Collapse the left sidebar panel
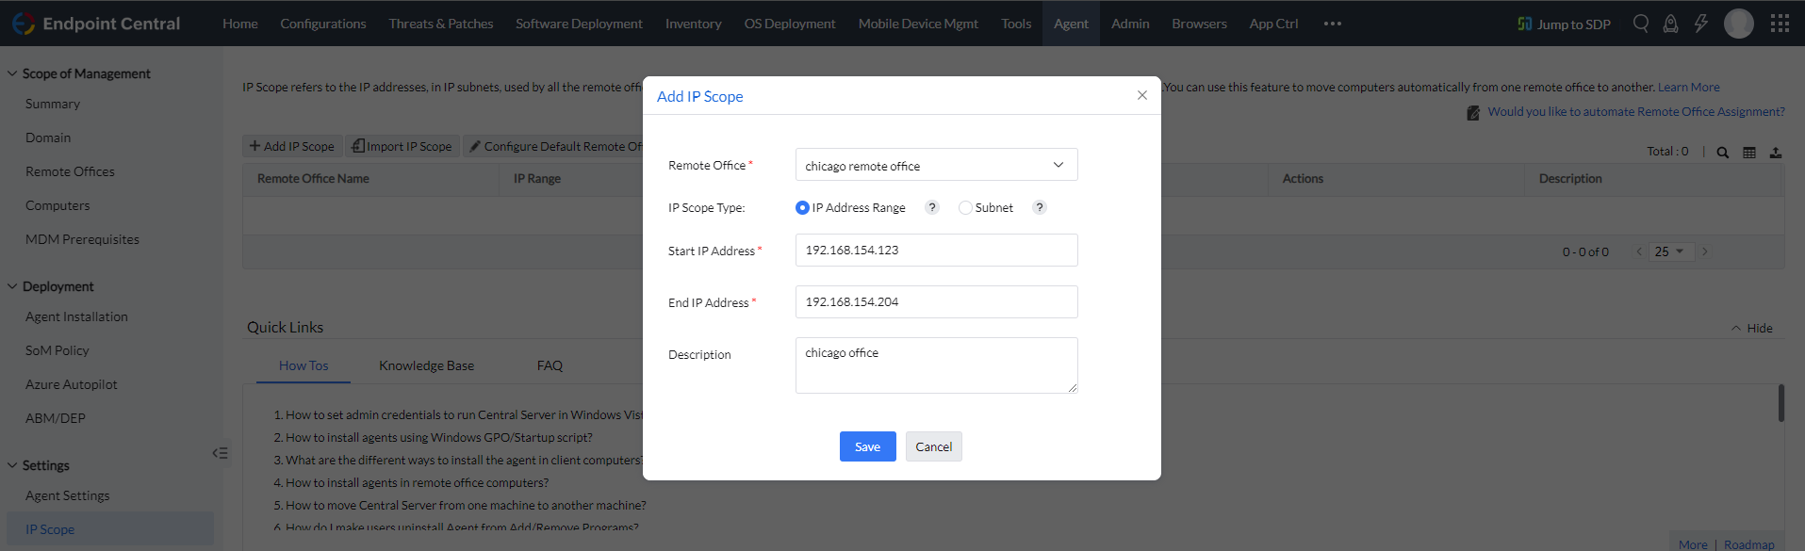Screen dimensions: 1805x551 tap(220, 453)
